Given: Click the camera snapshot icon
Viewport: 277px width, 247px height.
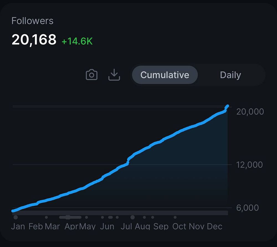Looking at the screenshot, I should pos(91,75).
